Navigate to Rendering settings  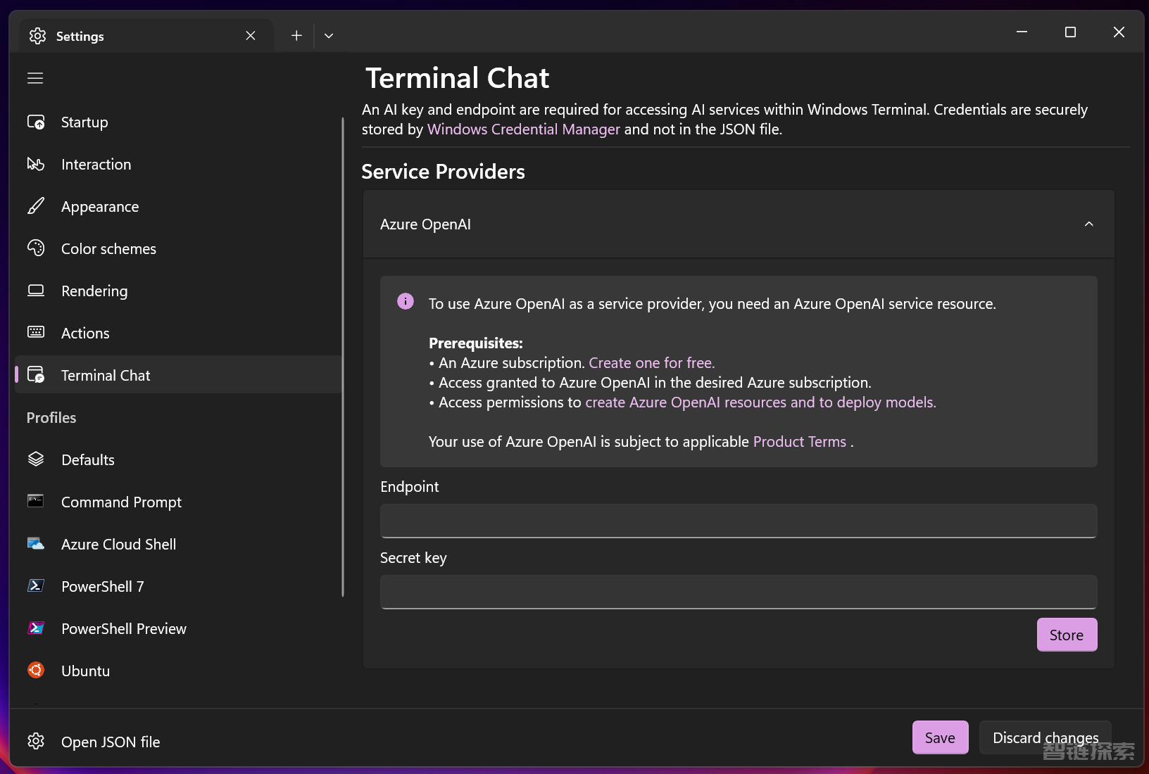178,291
